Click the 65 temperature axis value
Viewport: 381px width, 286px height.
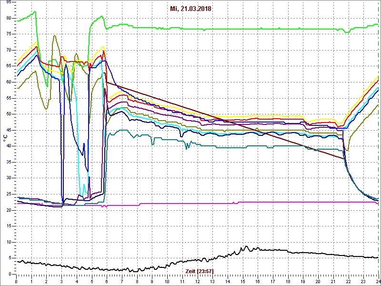pyautogui.click(x=9, y=66)
